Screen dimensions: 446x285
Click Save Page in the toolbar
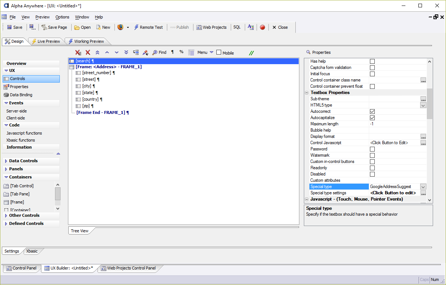pyautogui.click(x=54, y=27)
